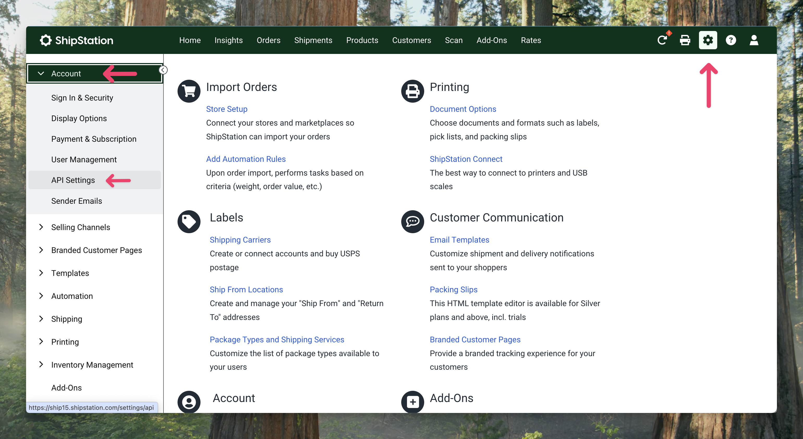
Task: Click the settings gear icon
Action: point(708,40)
